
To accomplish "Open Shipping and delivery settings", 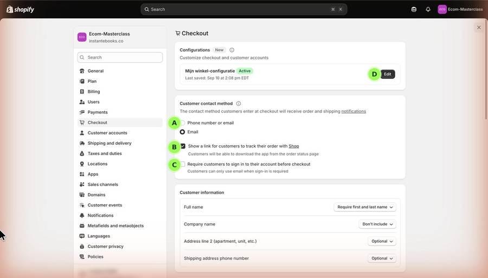I will tap(120, 143).
